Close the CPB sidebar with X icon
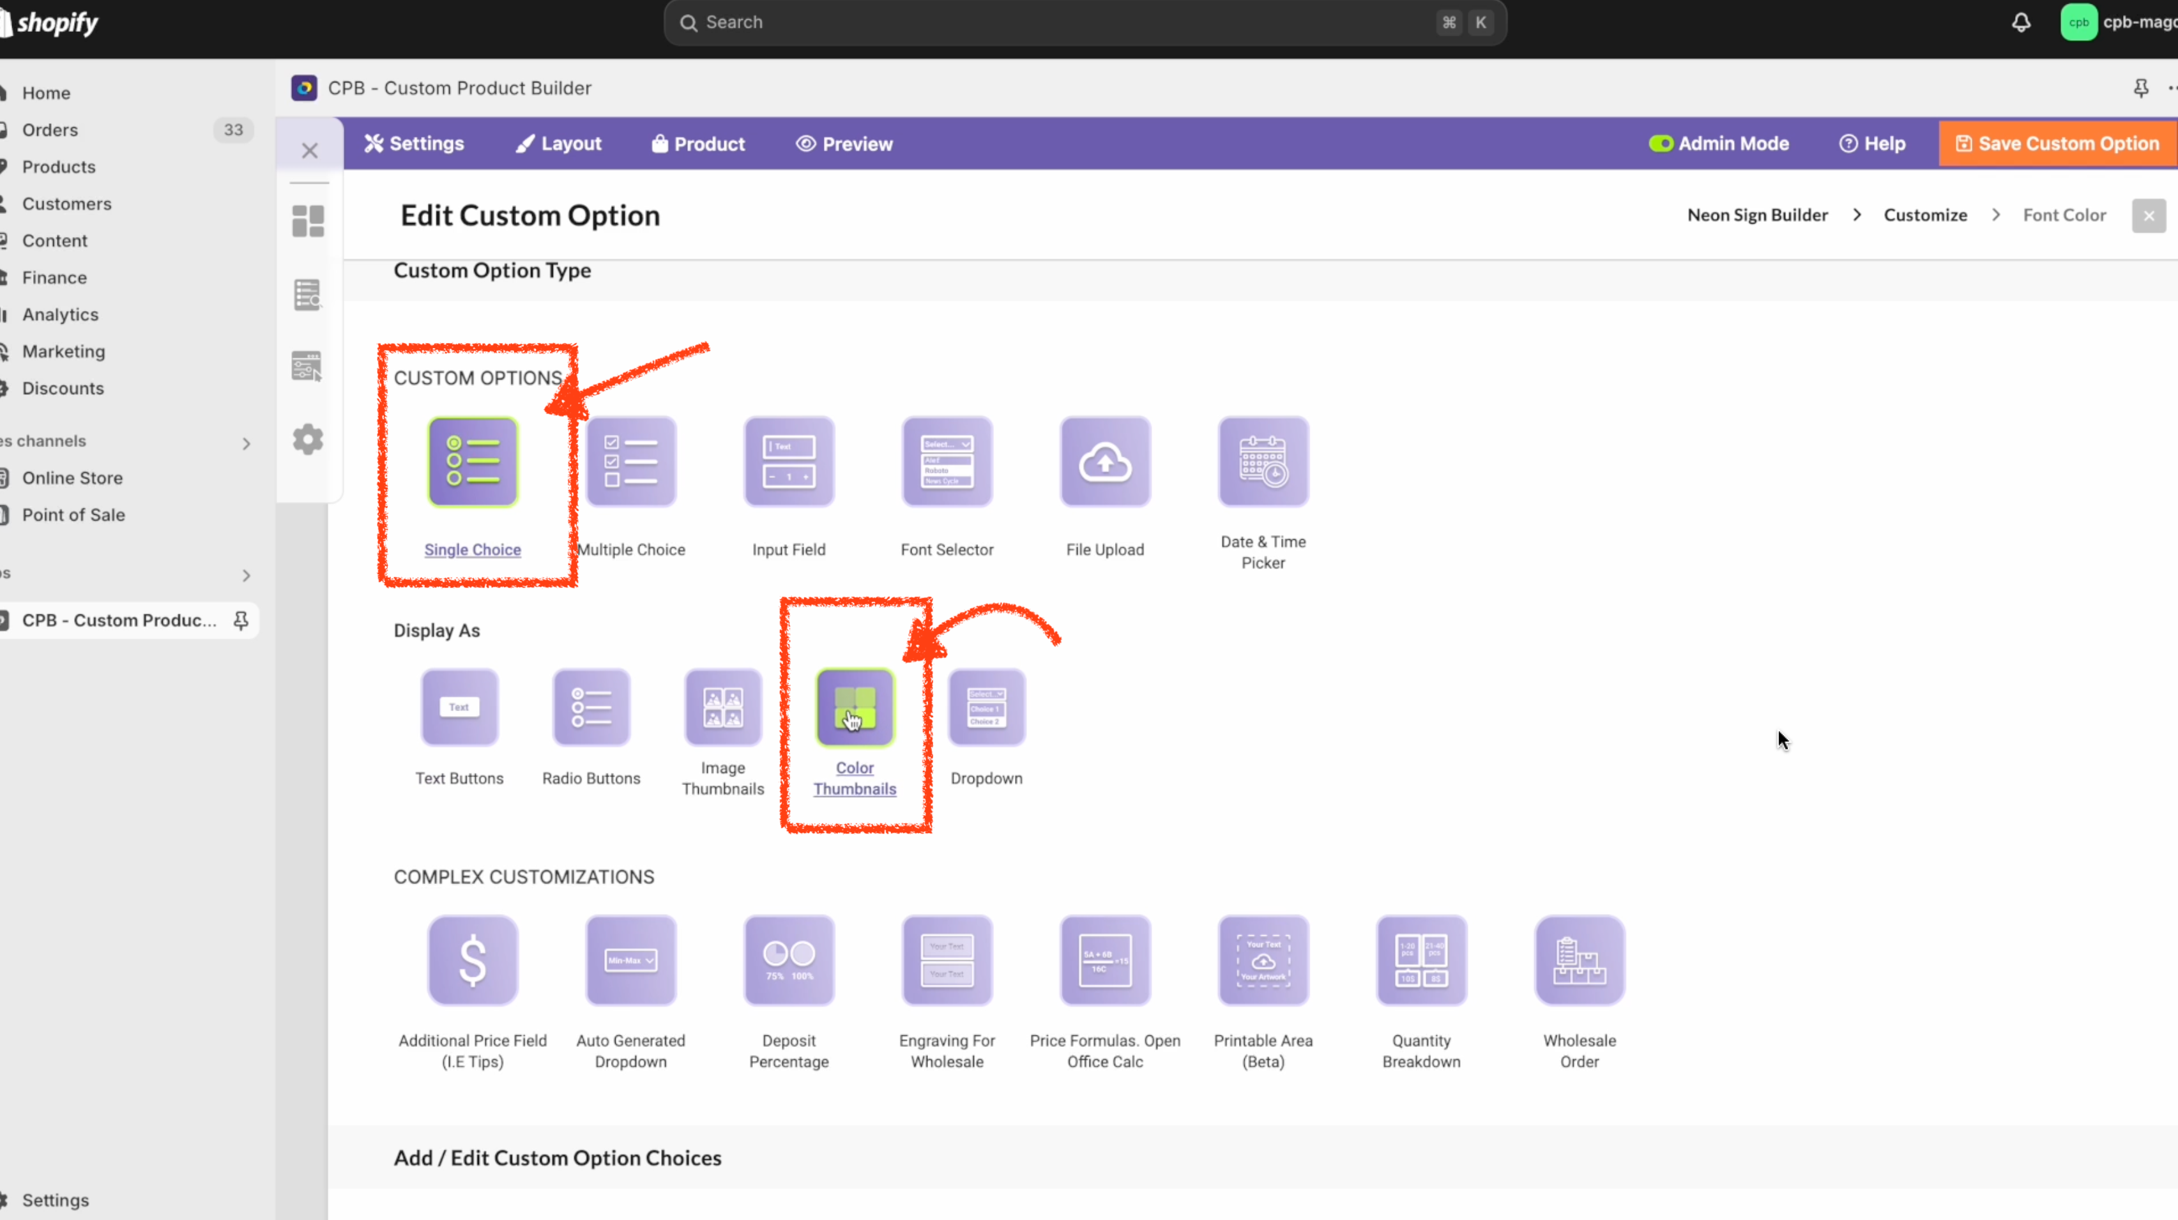This screenshot has width=2178, height=1220. 309,151
